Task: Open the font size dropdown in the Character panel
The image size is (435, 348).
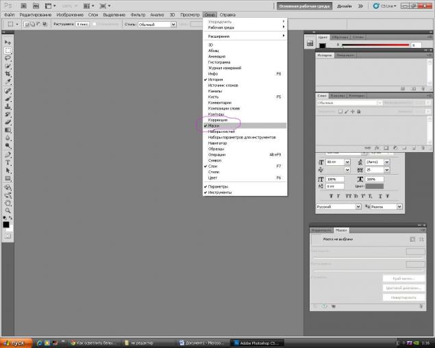Action: pyautogui.click(x=347, y=162)
